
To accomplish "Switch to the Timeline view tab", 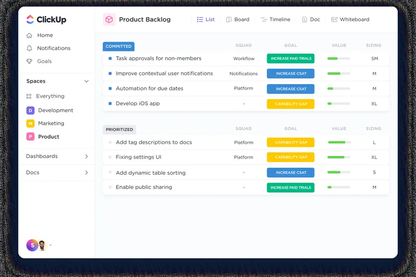I will [x=275, y=20].
